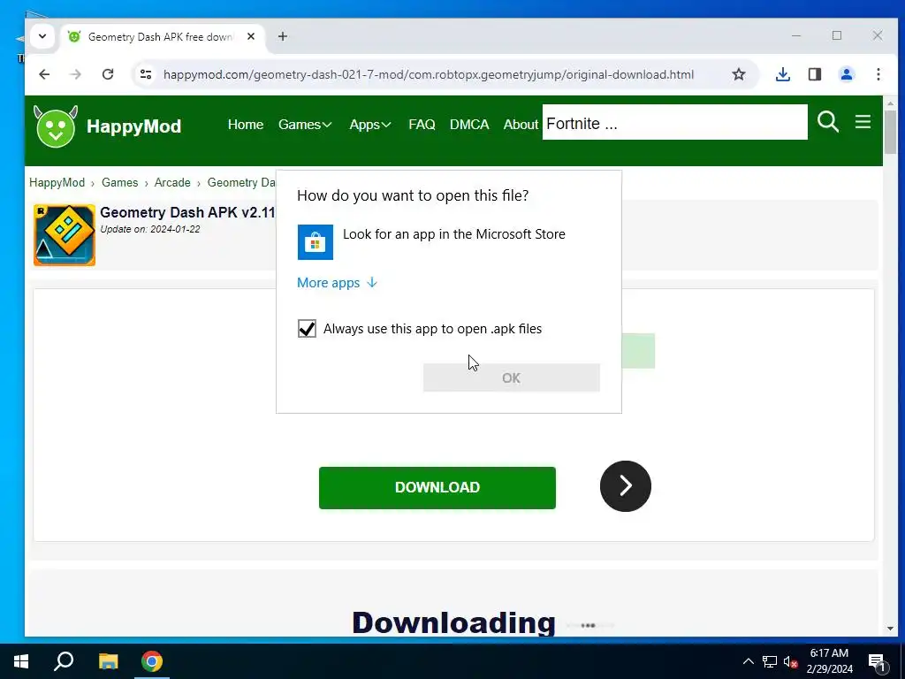
Task: Open the About nav item
Action: coord(521,124)
